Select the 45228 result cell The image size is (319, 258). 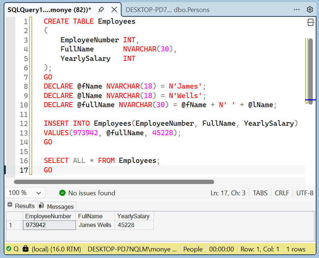tap(134, 225)
